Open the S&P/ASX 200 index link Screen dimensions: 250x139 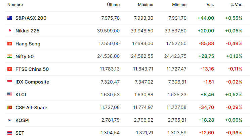pos(31,18)
